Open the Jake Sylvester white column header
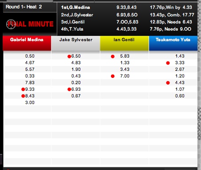 pos(75,43)
